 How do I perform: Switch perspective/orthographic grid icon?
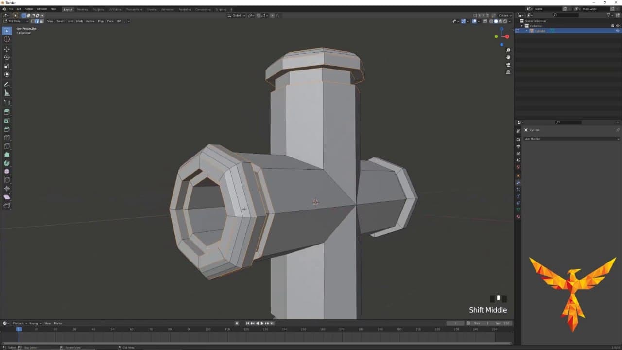coord(508,72)
